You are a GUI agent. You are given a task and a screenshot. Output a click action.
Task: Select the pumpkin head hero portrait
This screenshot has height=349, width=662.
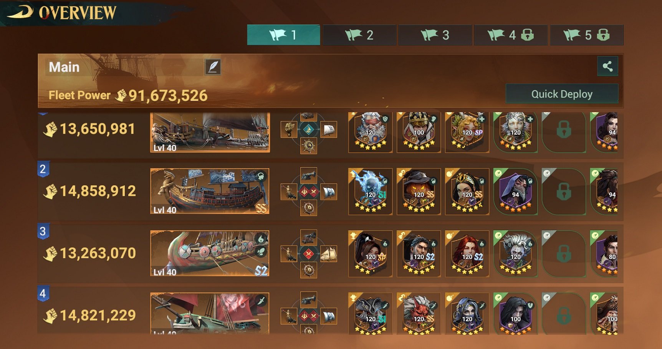[419, 191]
